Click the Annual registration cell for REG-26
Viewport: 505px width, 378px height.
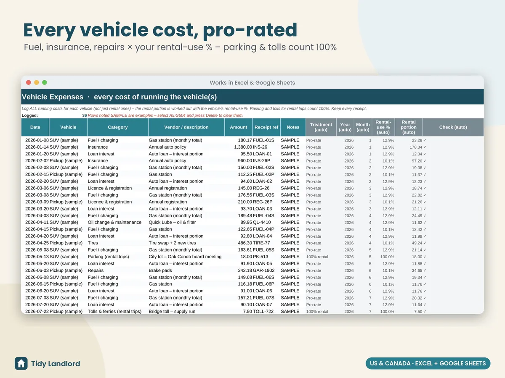pos(168,188)
